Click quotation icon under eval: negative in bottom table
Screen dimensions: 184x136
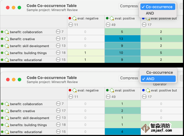pyautogui.click(x=71, y=97)
